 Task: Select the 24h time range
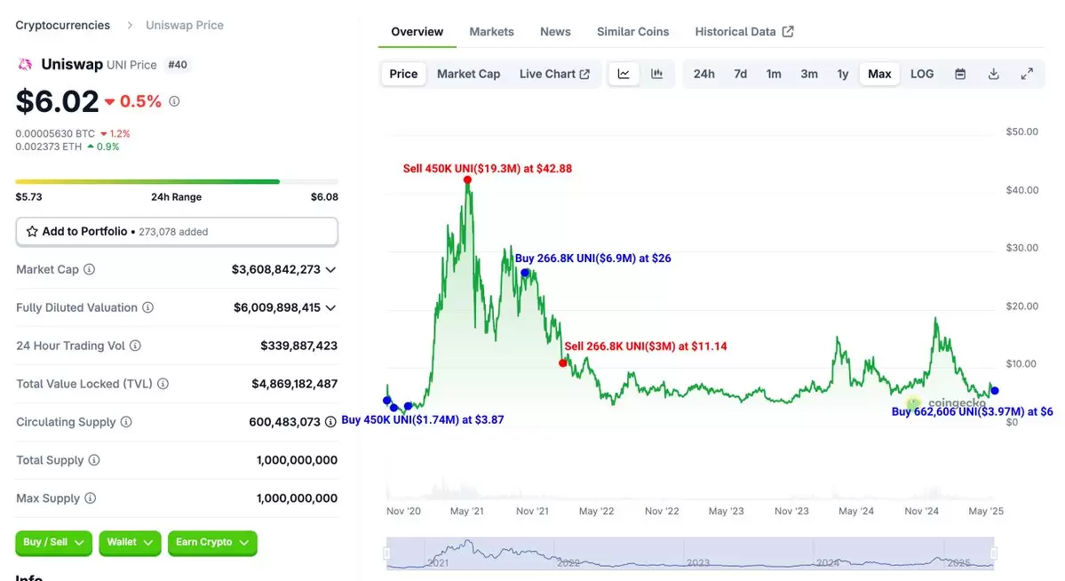pos(703,74)
